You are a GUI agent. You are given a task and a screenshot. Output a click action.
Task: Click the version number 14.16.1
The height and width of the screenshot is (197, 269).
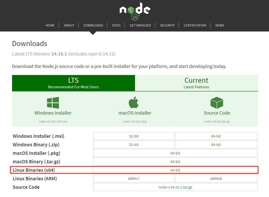click(x=59, y=54)
